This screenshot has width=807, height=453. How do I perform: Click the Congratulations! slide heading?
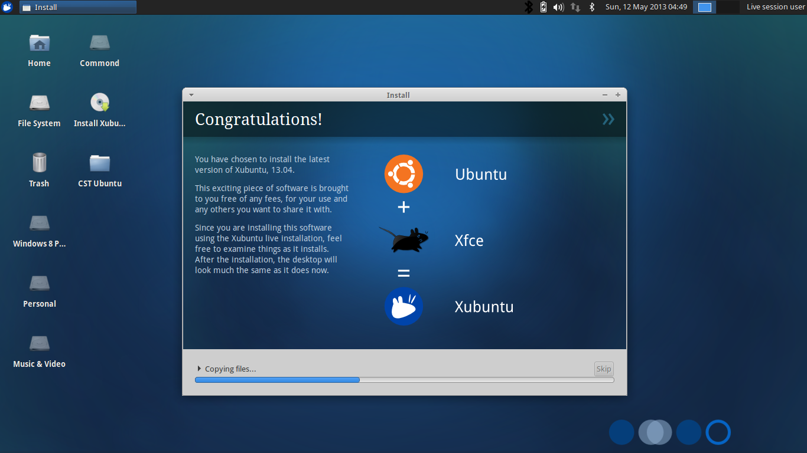pos(259,120)
